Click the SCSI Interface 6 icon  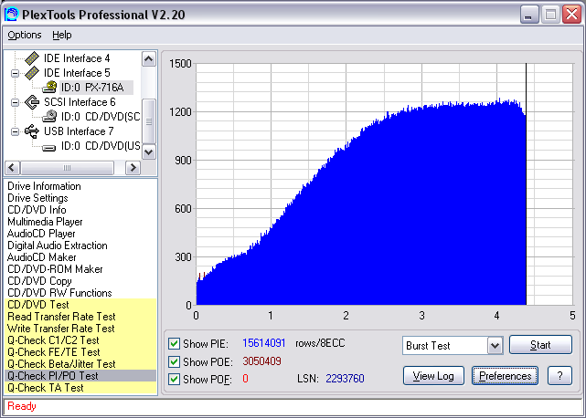tap(32, 102)
